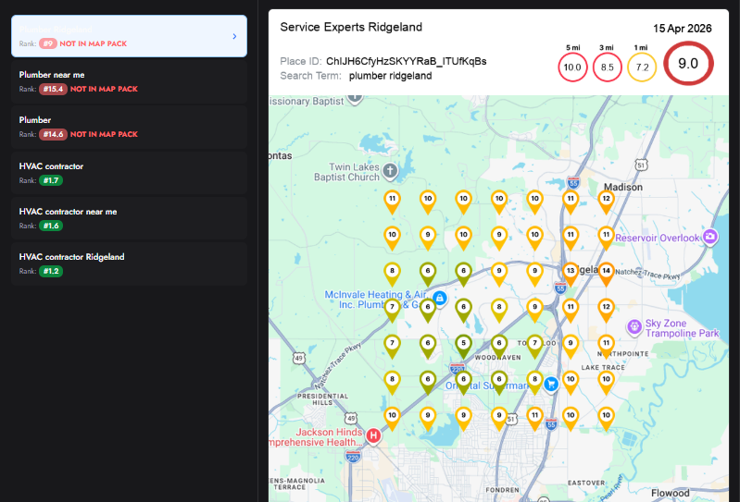Click the Place ID value ChIJH6CfyHzSKYYRaB_ITUfKqBs
740x502 pixels.
[x=407, y=61]
